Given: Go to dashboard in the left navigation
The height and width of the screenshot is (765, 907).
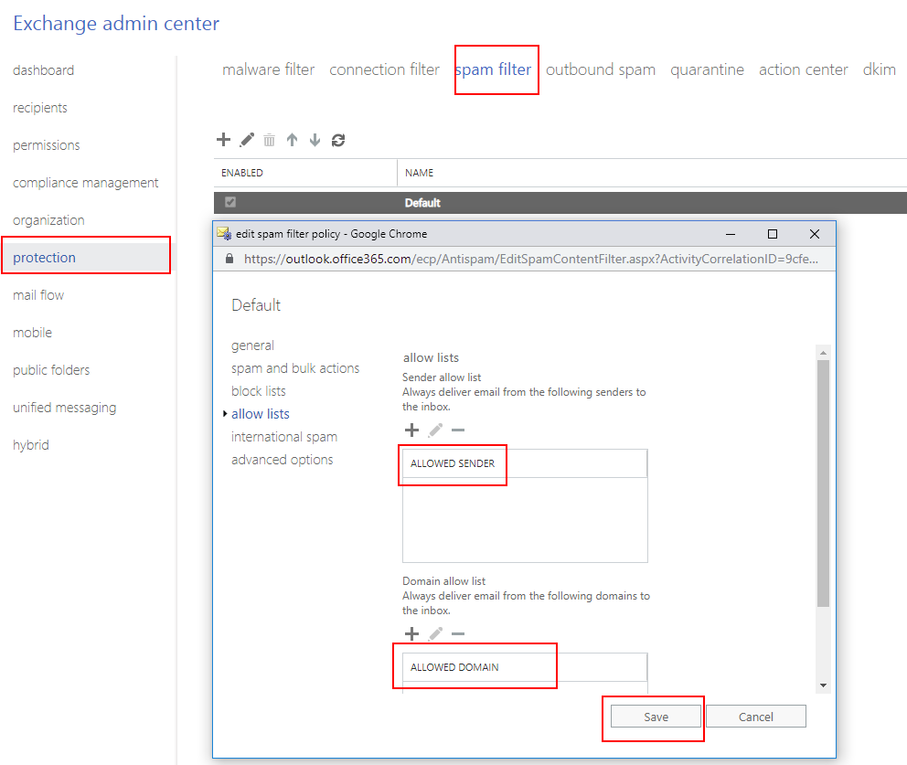Looking at the screenshot, I should coord(43,70).
